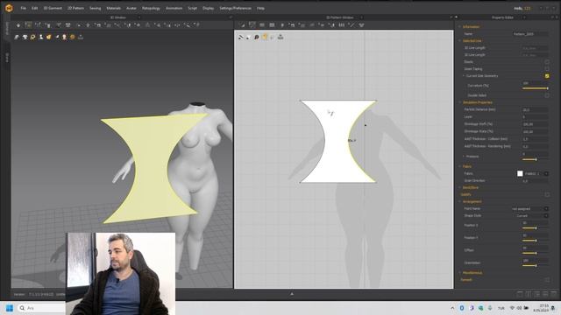Click the Marvelous Designer logo icon
The height and width of the screenshot is (315, 561).
[9, 8]
